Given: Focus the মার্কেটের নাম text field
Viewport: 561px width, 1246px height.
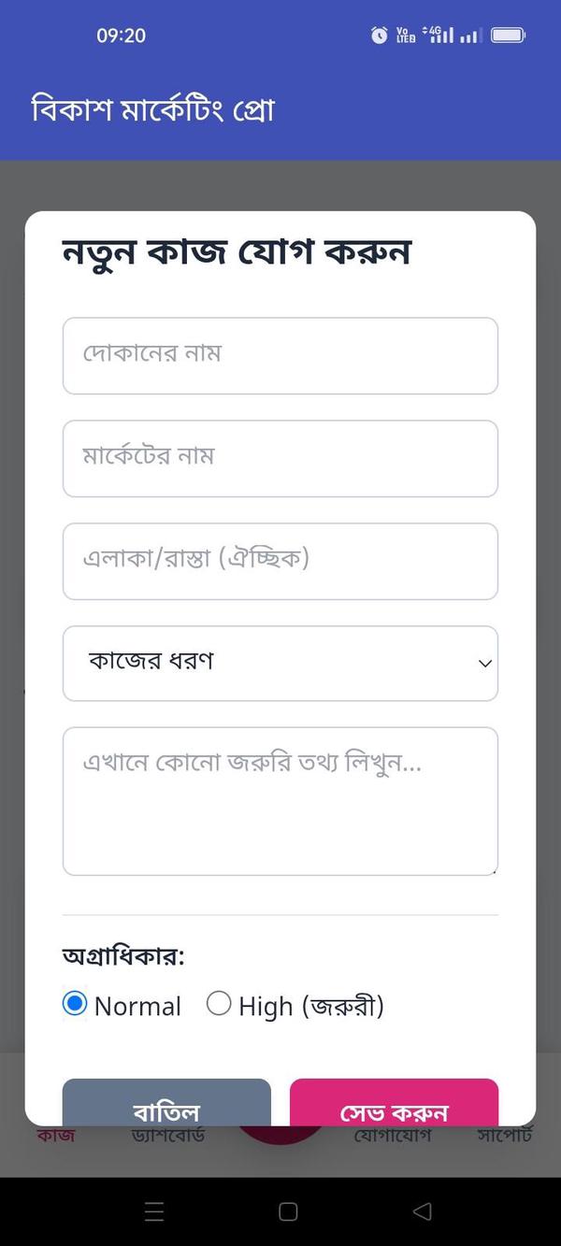Looking at the screenshot, I should click(280, 458).
